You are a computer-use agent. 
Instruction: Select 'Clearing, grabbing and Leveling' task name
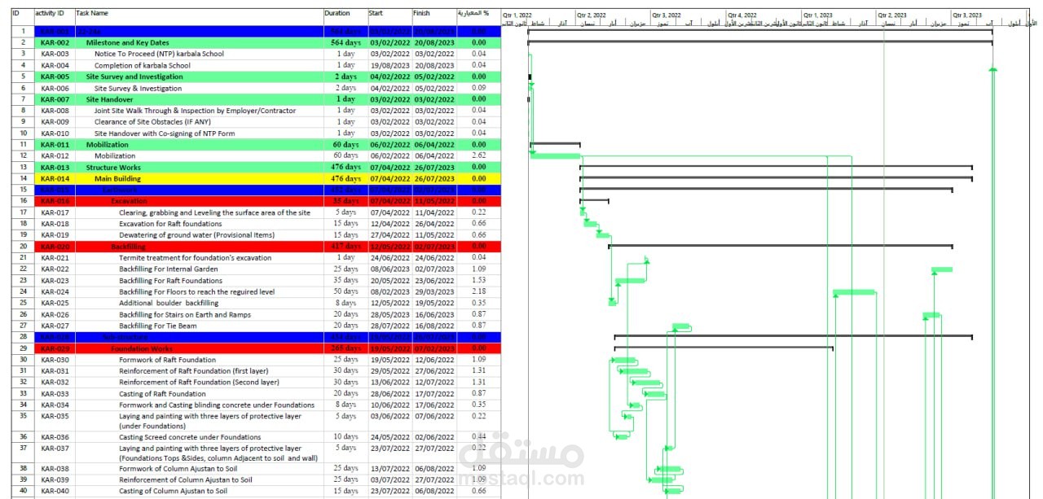tap(214, 212)
